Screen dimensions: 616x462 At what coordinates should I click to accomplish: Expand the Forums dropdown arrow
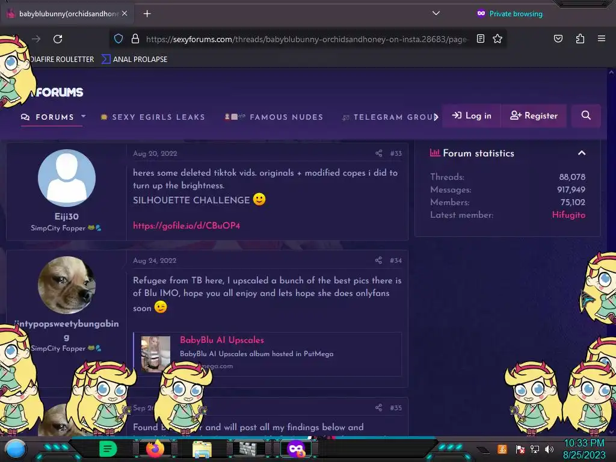[83, 116]
